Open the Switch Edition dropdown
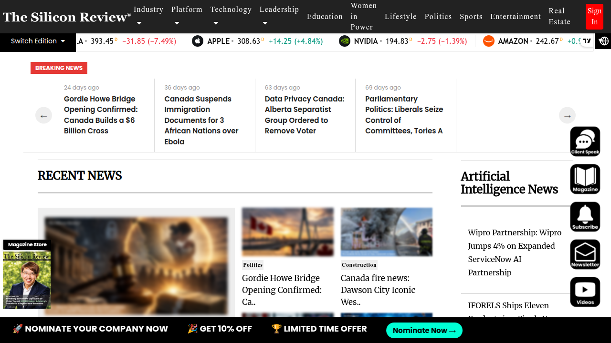Image resolution: width=611 pixels, height=343 pixels. tap(38, 41)
